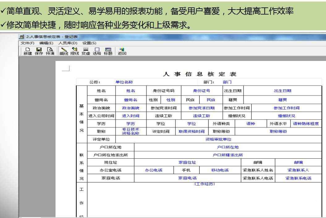Click the blue 曾用名 field cell
Image resolution: width=326 pixels, height=218 pixels.
[x=131, y=100]
